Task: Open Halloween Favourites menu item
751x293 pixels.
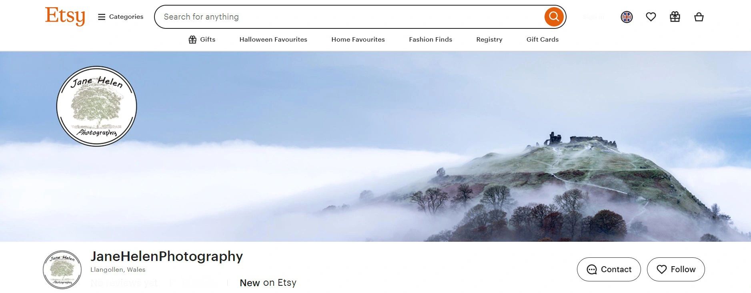Action: pos(273,39)
